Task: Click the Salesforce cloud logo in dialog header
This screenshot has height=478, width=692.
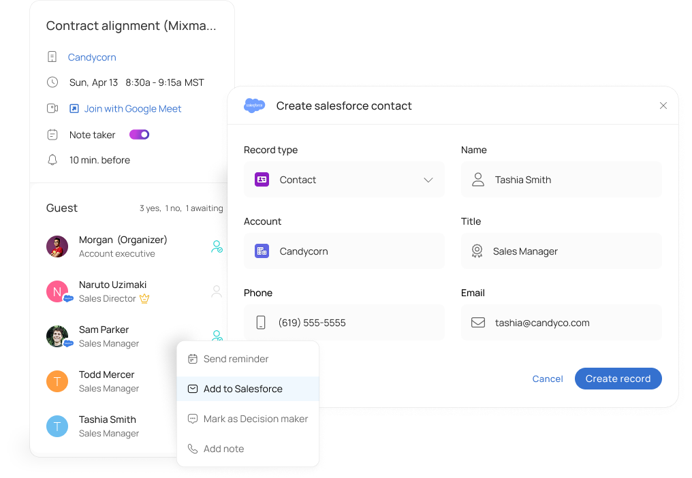Action: pyautogui.click(x=254, y=106)
